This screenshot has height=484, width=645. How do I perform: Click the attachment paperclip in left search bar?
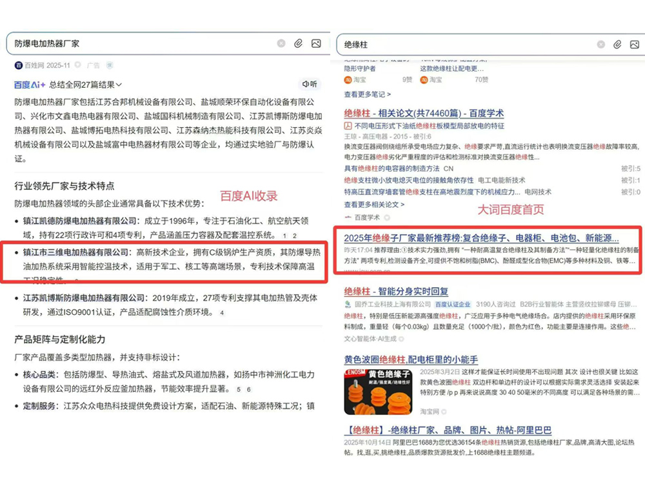[x=298, y=43]
